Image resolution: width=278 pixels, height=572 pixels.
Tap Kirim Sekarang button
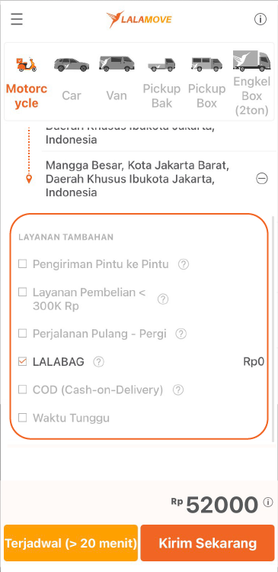[x=207, y=543]
